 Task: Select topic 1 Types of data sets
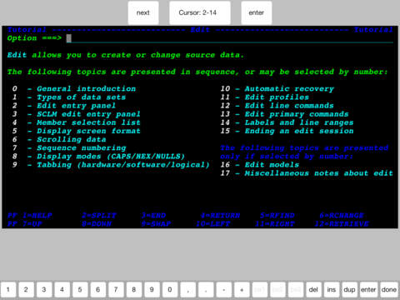click(69, 97)
